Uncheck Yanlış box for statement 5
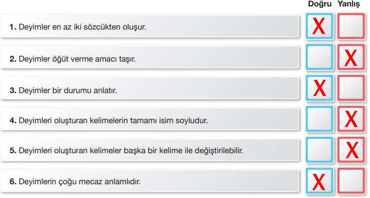The image size is (370, 198). pos(351,150)
